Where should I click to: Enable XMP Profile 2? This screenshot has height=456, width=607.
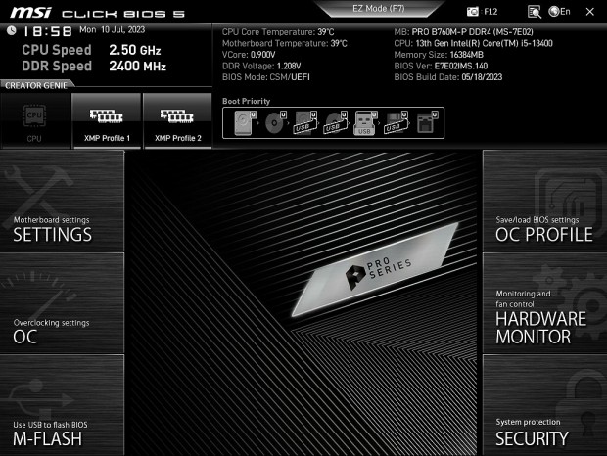[177, 120]
